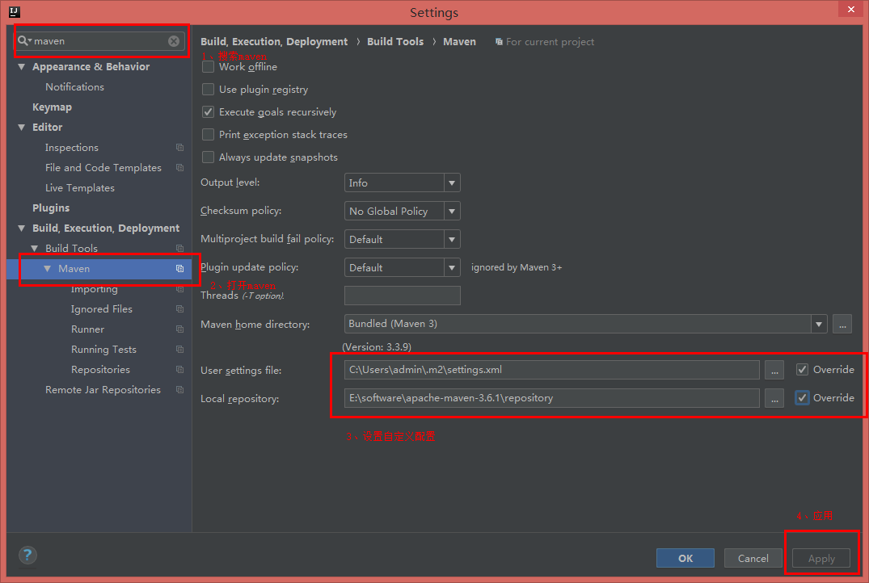Open Keymap settings page
This screenshot has height=583, width=869.
click(52, 107)
